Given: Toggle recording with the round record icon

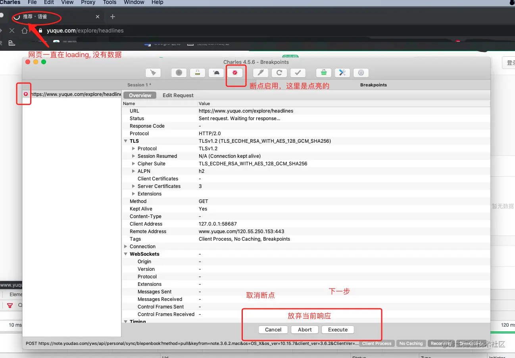Looking at the screenshot, I should point(179,73).
